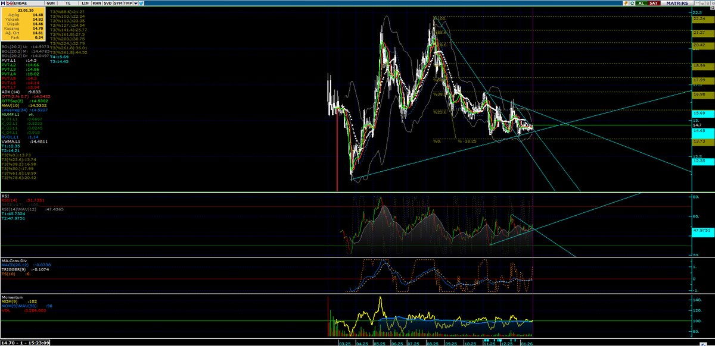
Task: Click the Kapanış closing price row
Action: click(24, 28)
